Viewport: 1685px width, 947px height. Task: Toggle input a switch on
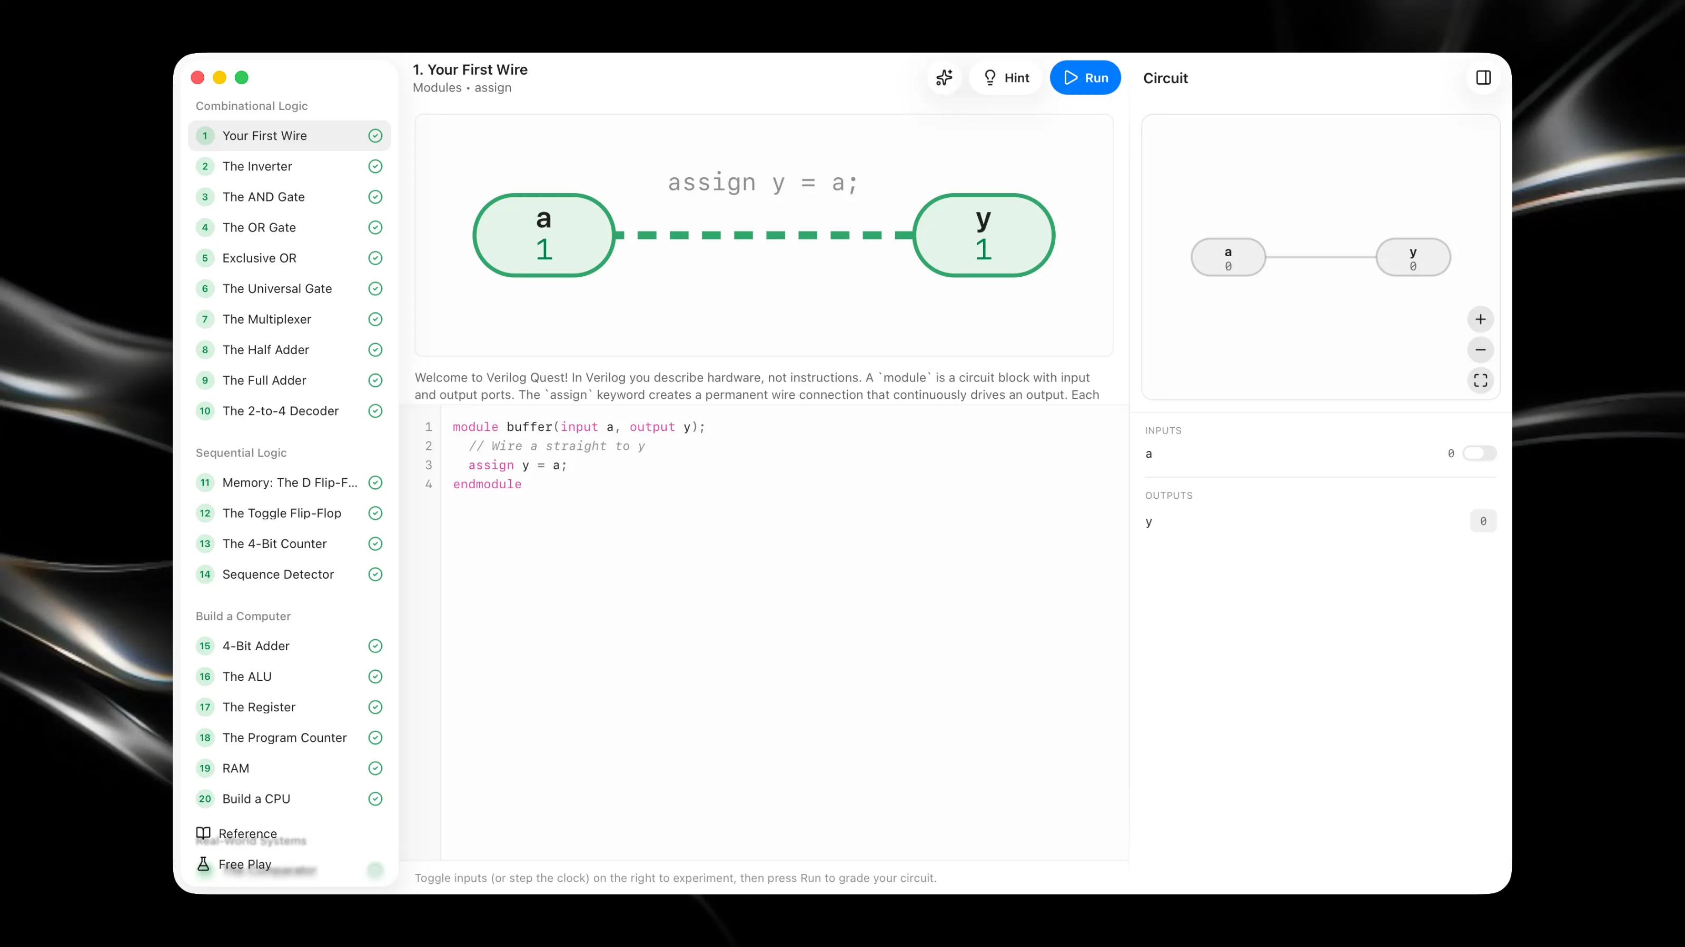coord(1480,453)
